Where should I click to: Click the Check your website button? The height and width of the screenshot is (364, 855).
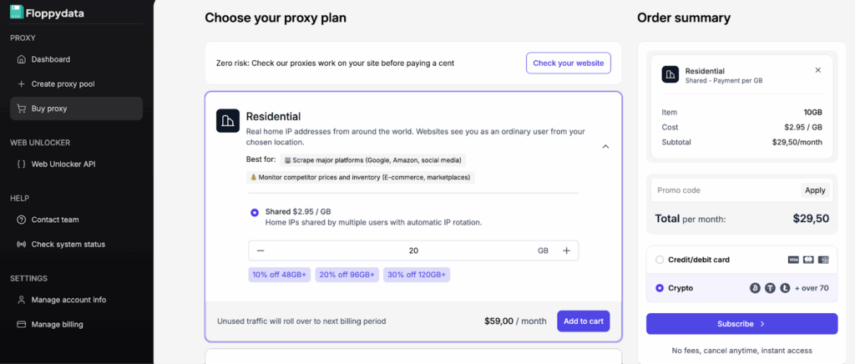tap(568, 63)
